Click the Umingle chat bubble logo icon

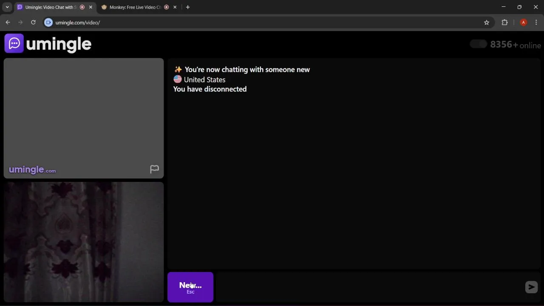[x=14, y=43]
